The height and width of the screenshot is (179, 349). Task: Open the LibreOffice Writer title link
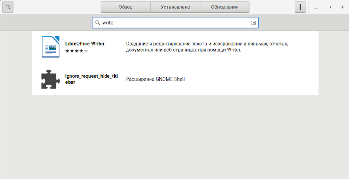click(x=84, y=44)
